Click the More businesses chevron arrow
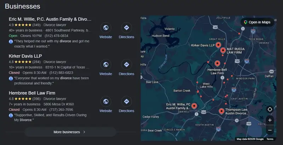This screenshot has height=145, width=283. tap(84, 132)
